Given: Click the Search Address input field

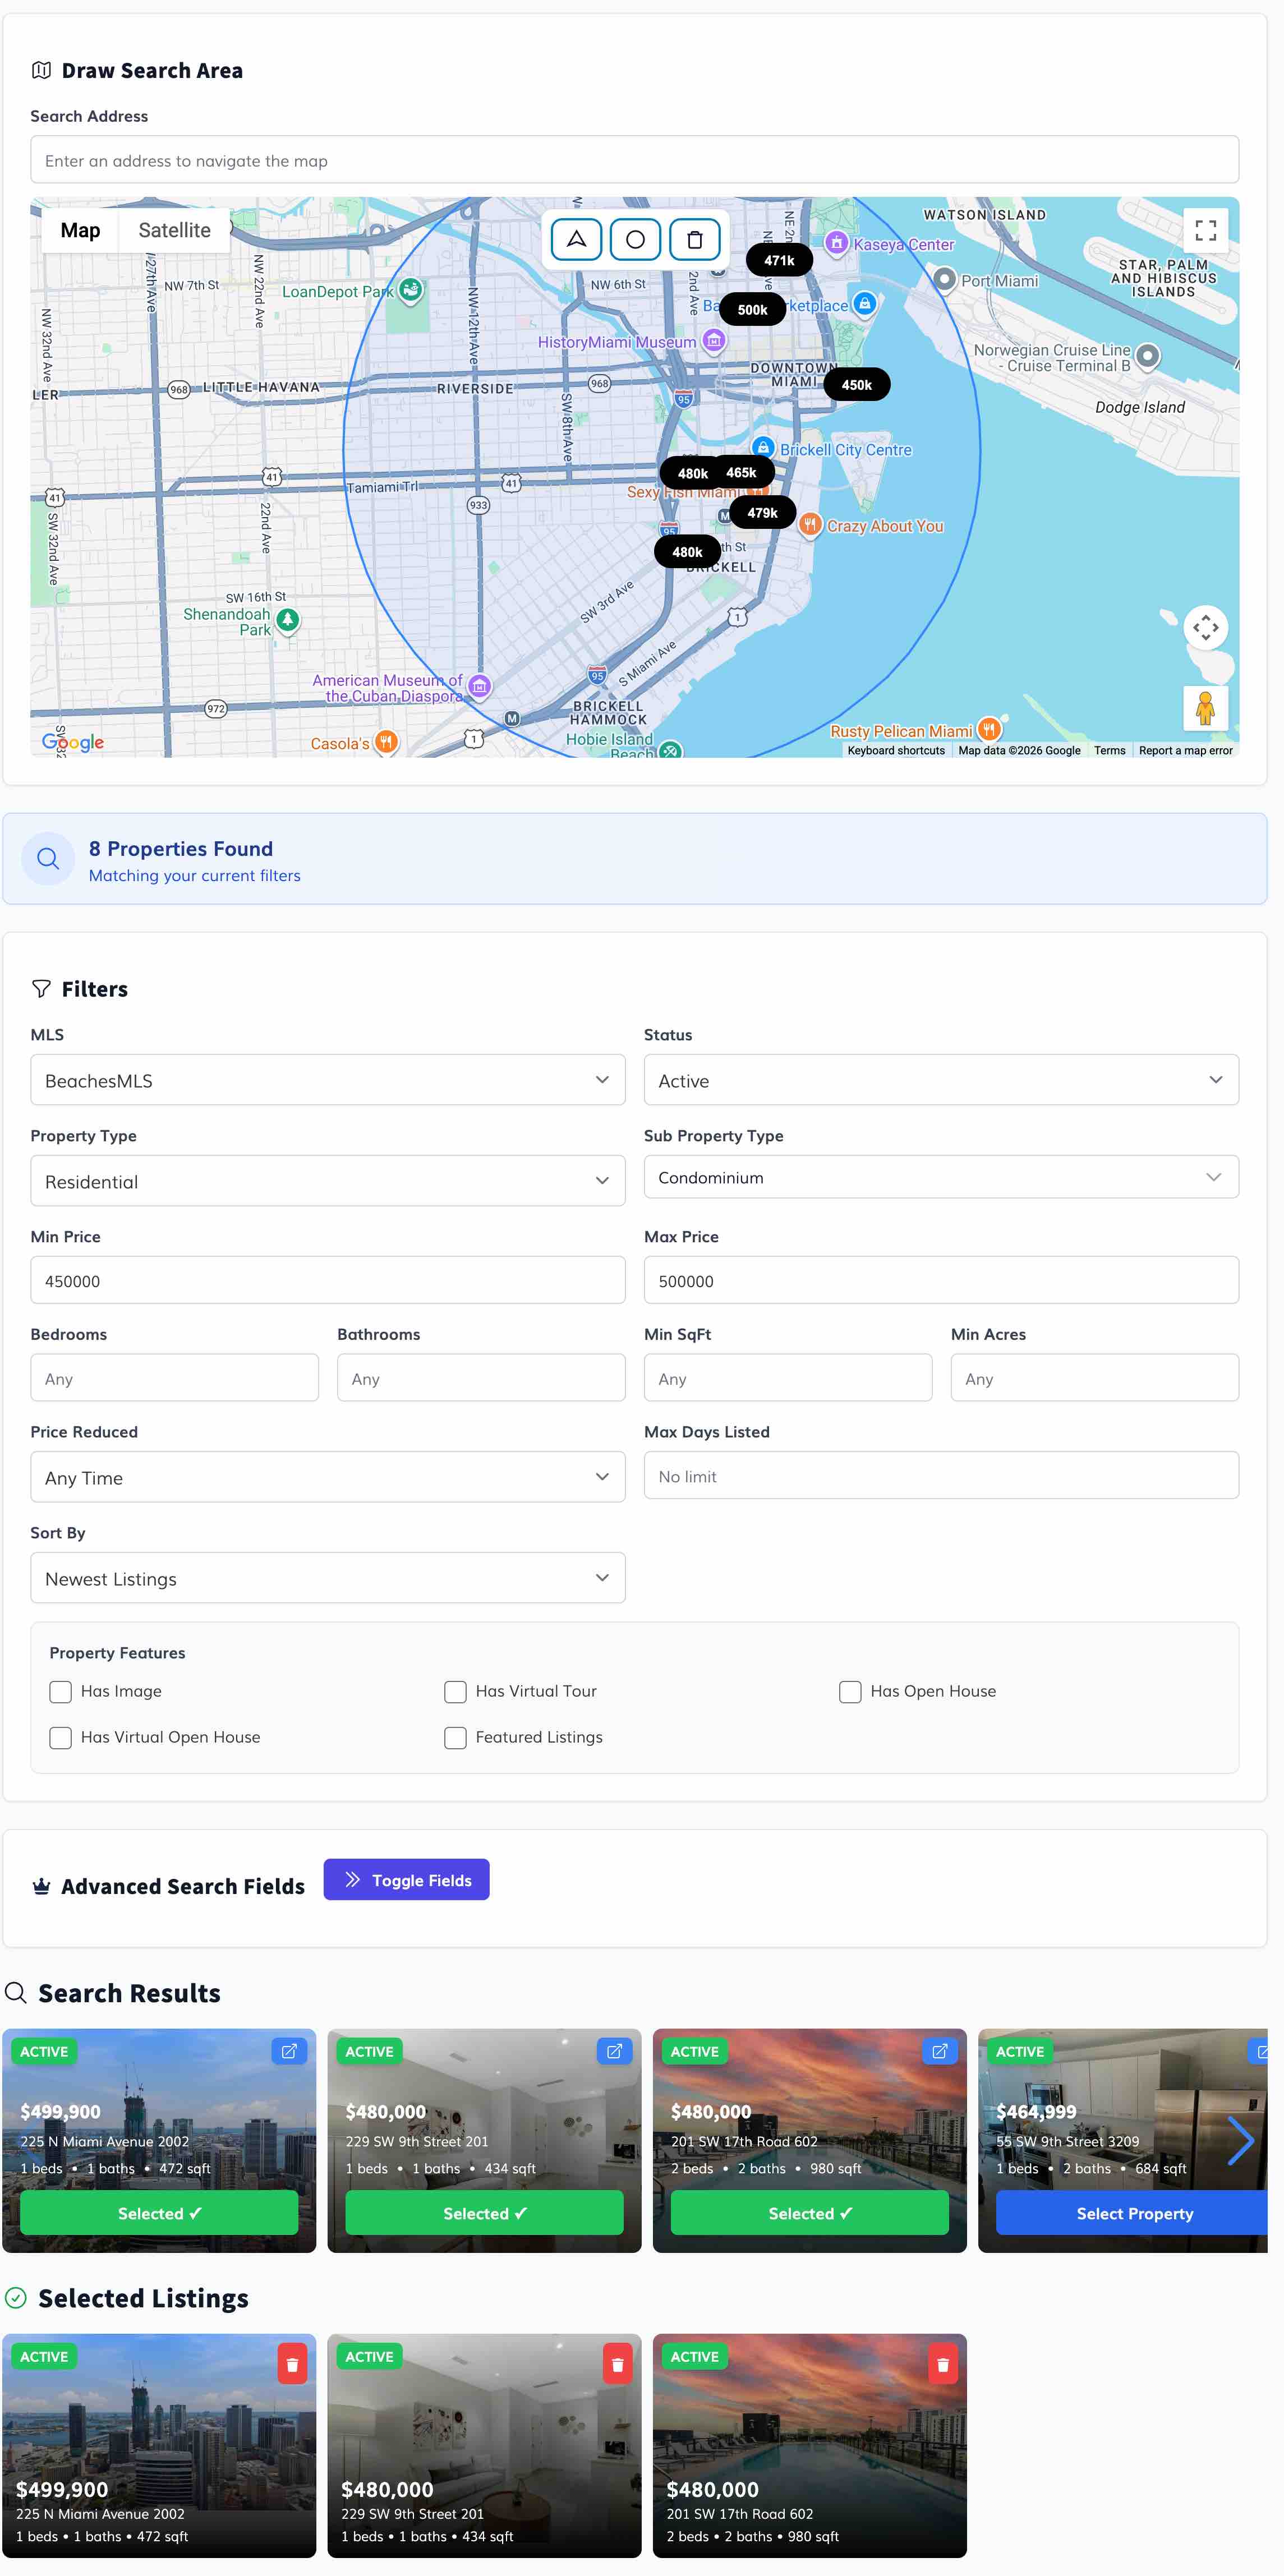Looking at the screenshot, I should point(634,160).
